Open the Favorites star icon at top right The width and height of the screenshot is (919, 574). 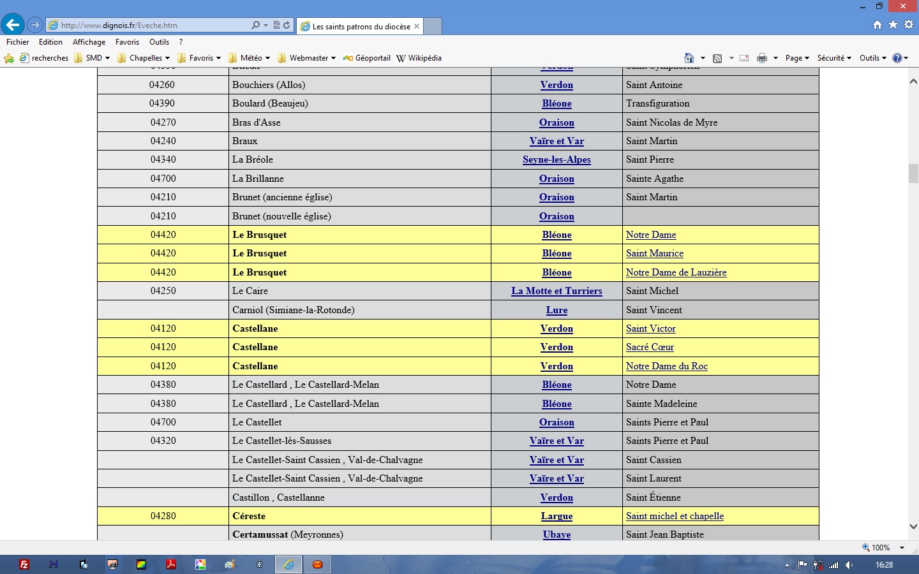893,25
